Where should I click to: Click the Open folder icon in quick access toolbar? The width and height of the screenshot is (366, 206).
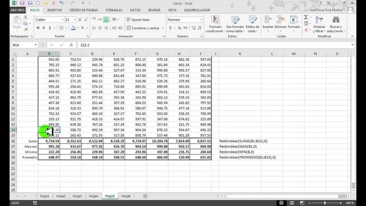46,3
